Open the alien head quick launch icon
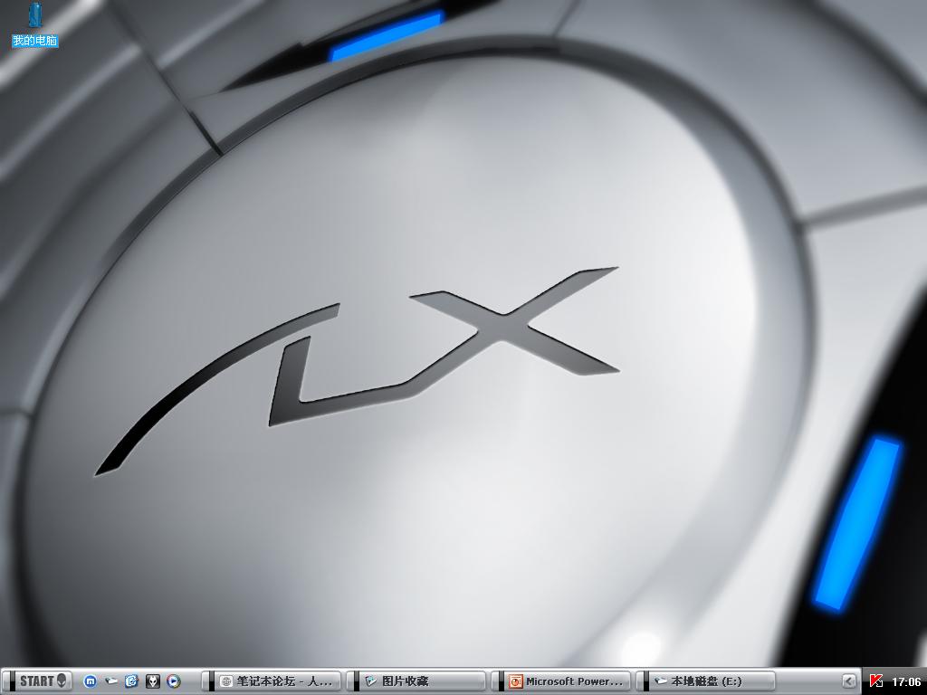This screenshot has height=695, width=927. [x=152, y=681]
